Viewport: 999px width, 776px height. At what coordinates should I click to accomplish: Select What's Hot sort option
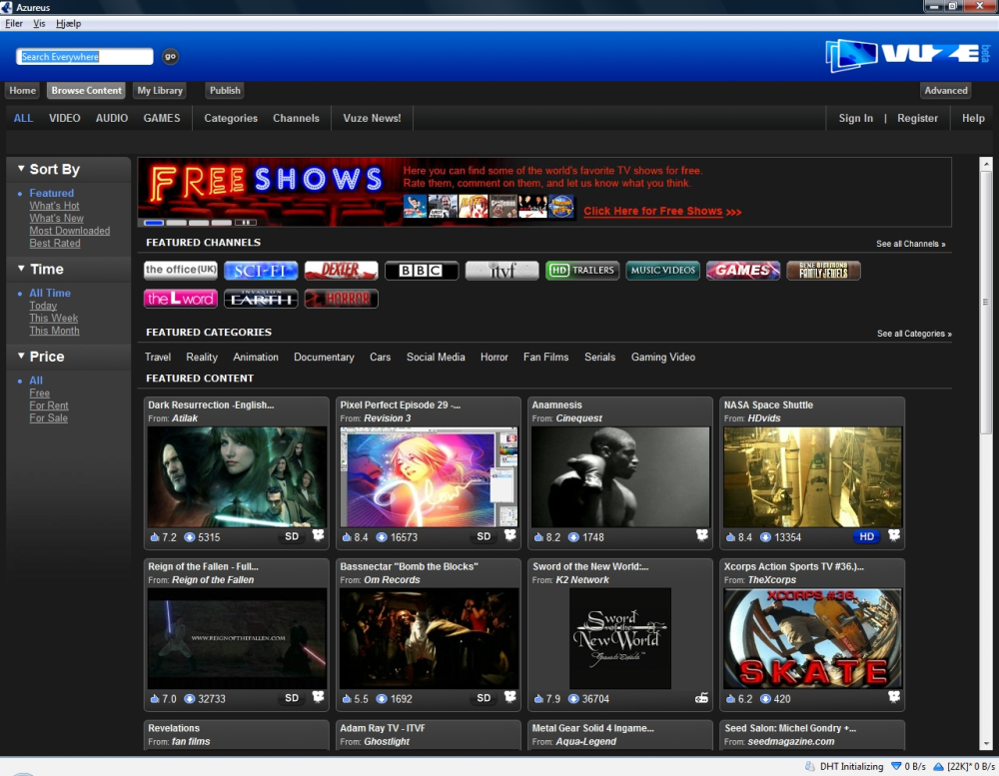pos(54,206)
